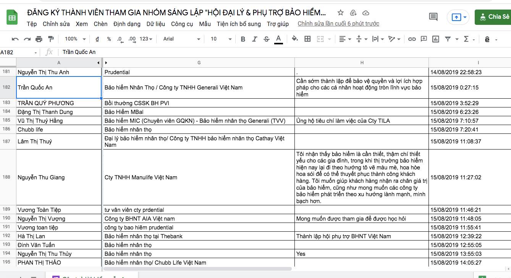This screenshot has height=278, width=511.
Task: Open the horizontal align dropdown
Action: [345, 39]
